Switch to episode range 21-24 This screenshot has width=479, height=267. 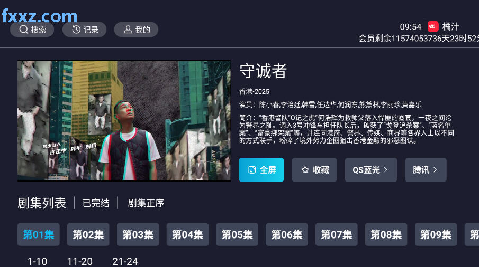click(x=125, y=261)
